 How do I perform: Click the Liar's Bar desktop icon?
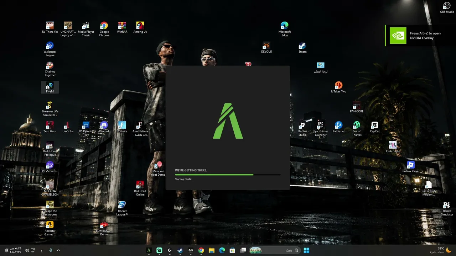[68, 127]
